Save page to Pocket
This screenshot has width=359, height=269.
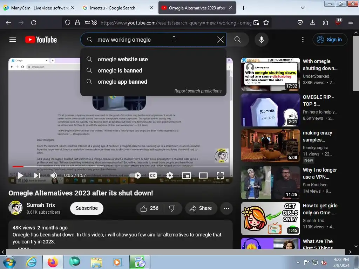300,22
